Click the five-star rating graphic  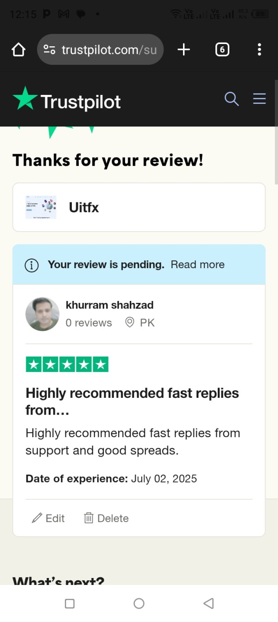67,364
